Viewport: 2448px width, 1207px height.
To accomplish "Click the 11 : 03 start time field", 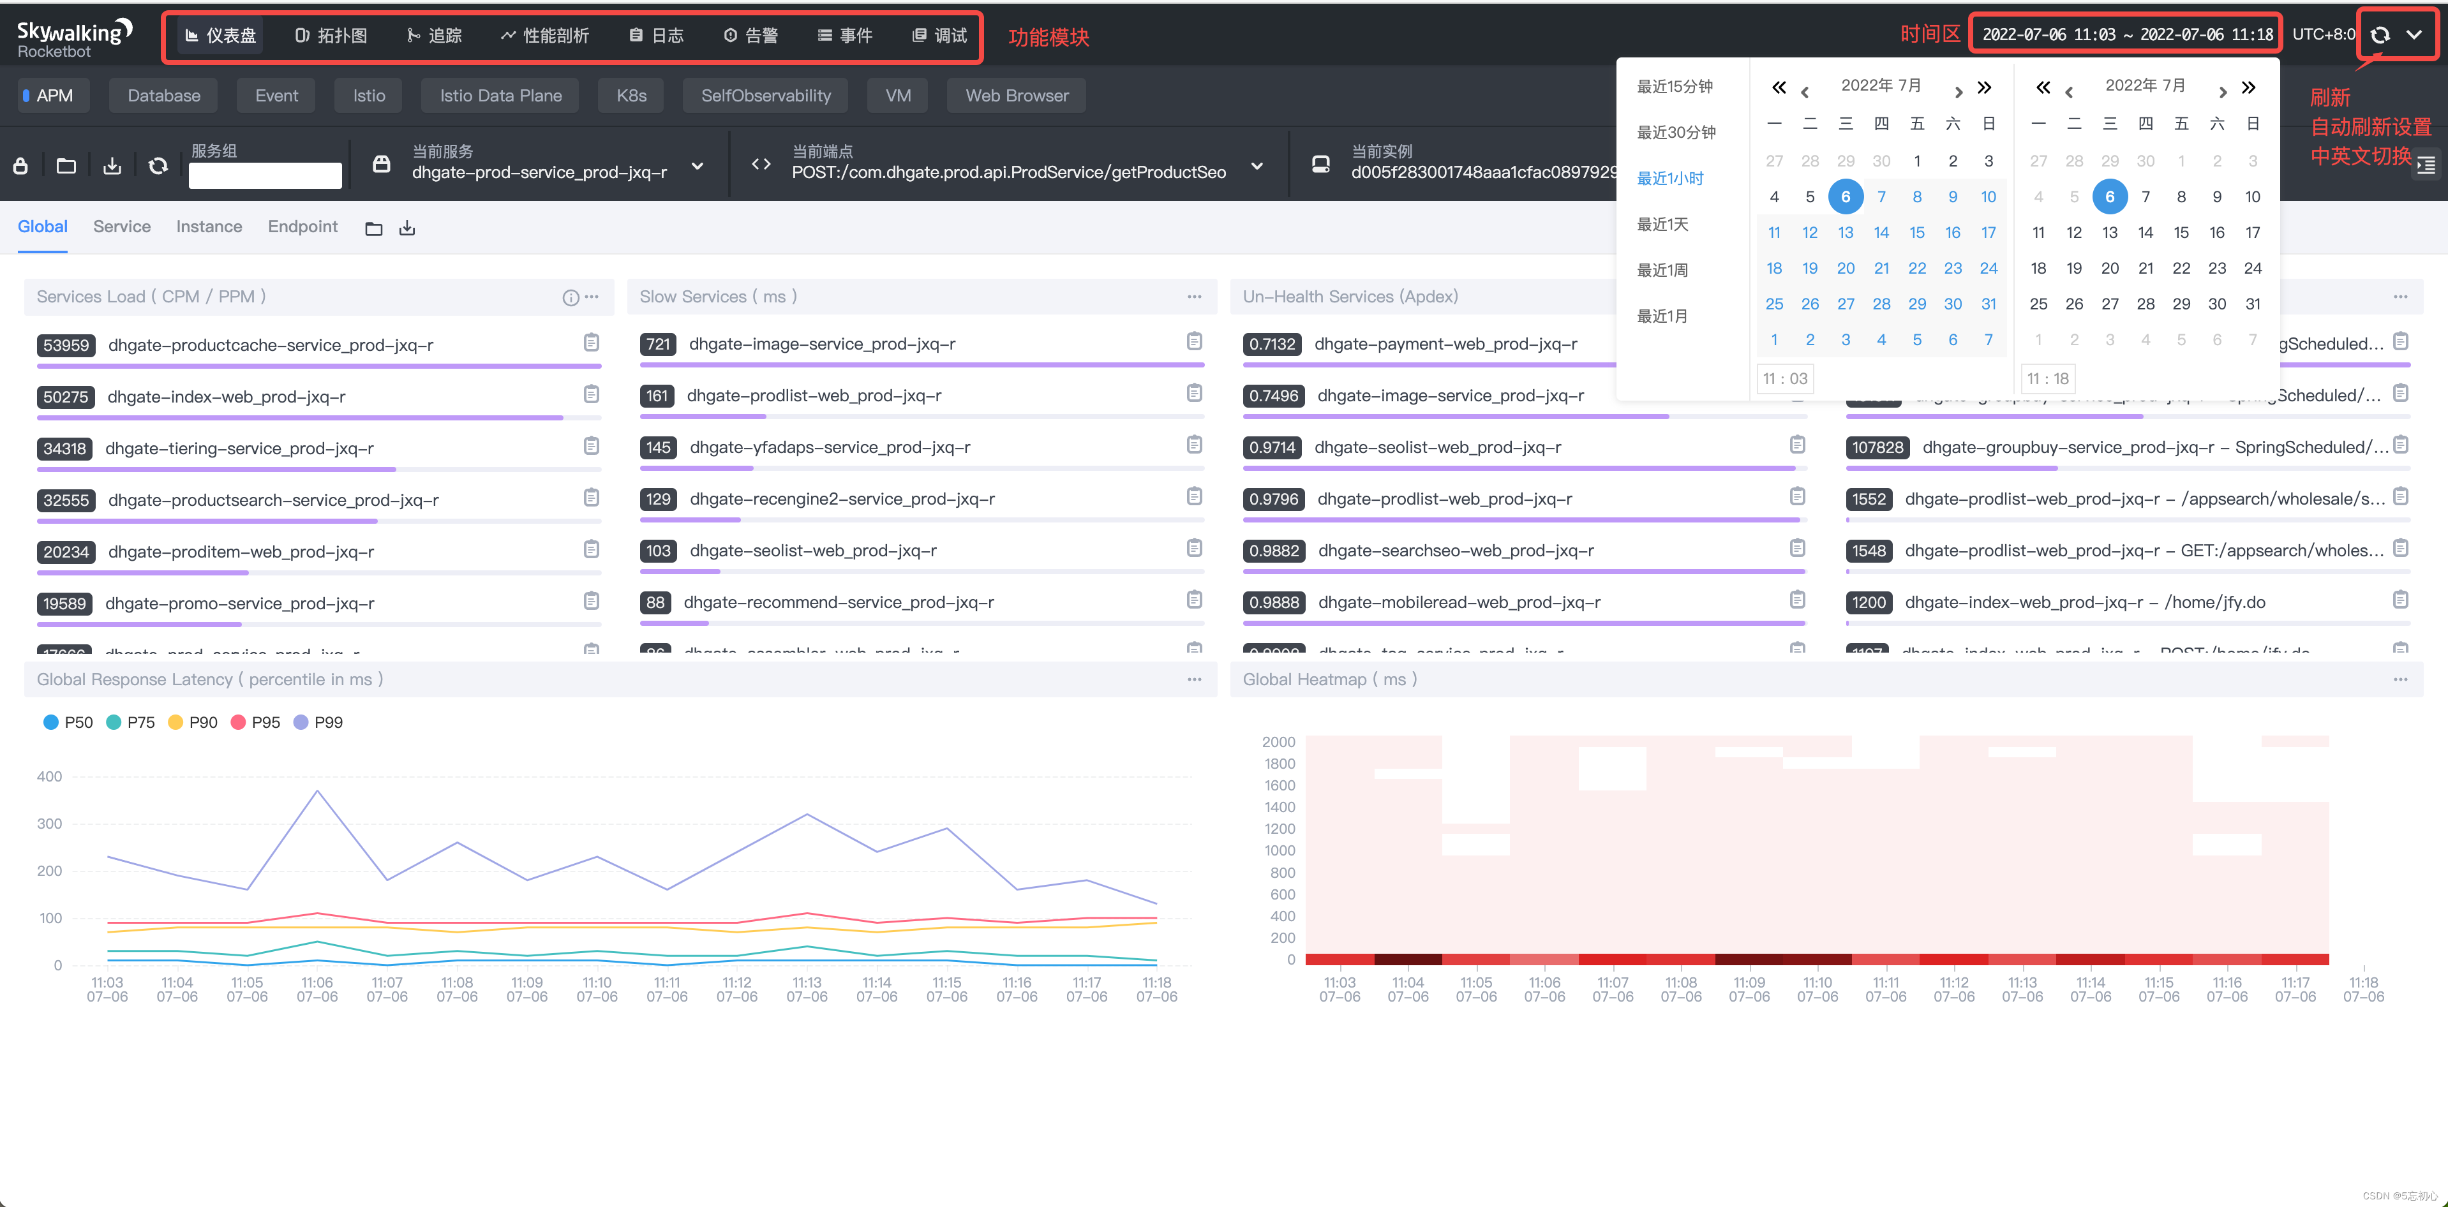I will coord(1786,379).
